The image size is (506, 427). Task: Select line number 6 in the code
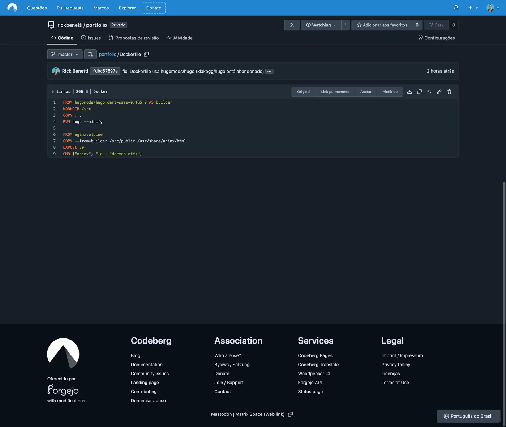pyautogui.click(x=55, y=134)
